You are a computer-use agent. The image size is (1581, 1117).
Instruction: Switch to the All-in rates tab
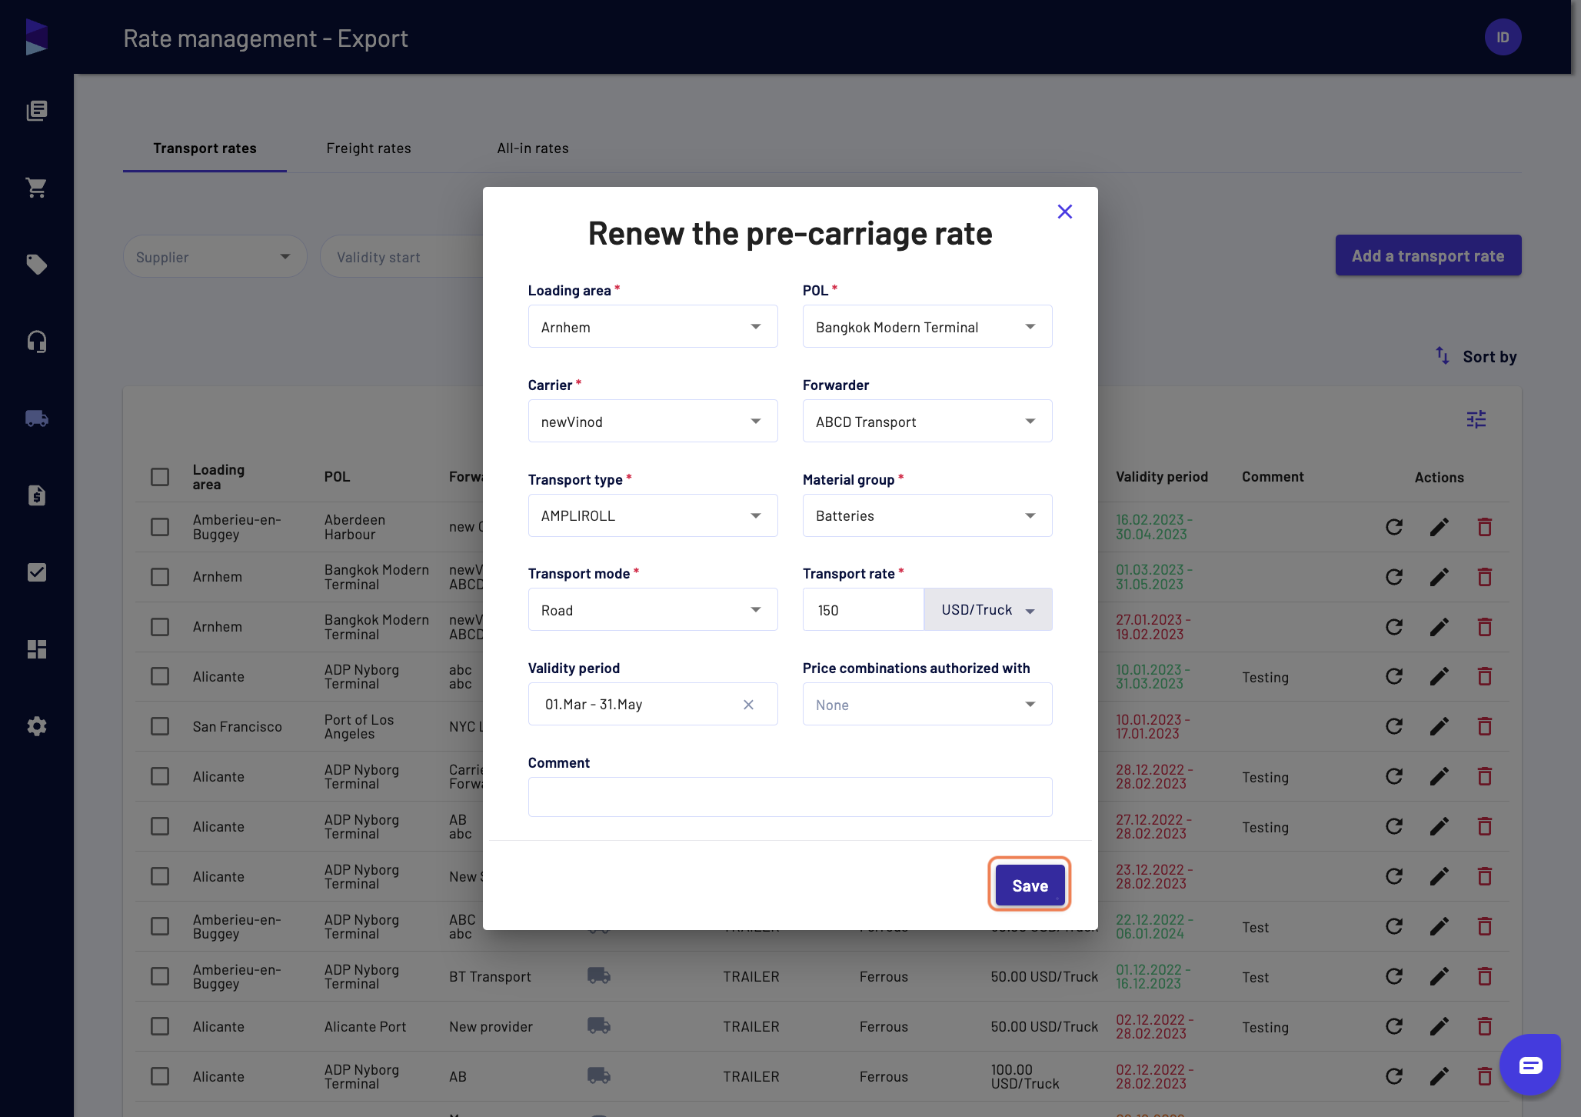click(x=533, y=148)
